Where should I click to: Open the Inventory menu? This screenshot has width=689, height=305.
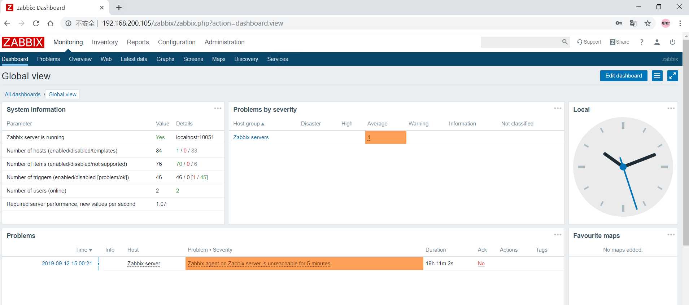[x=105, y=42]
